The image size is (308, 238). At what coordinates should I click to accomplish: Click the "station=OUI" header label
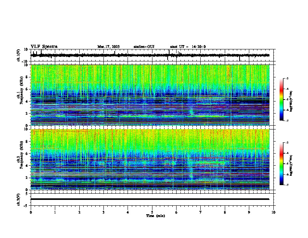pos(144,47)
